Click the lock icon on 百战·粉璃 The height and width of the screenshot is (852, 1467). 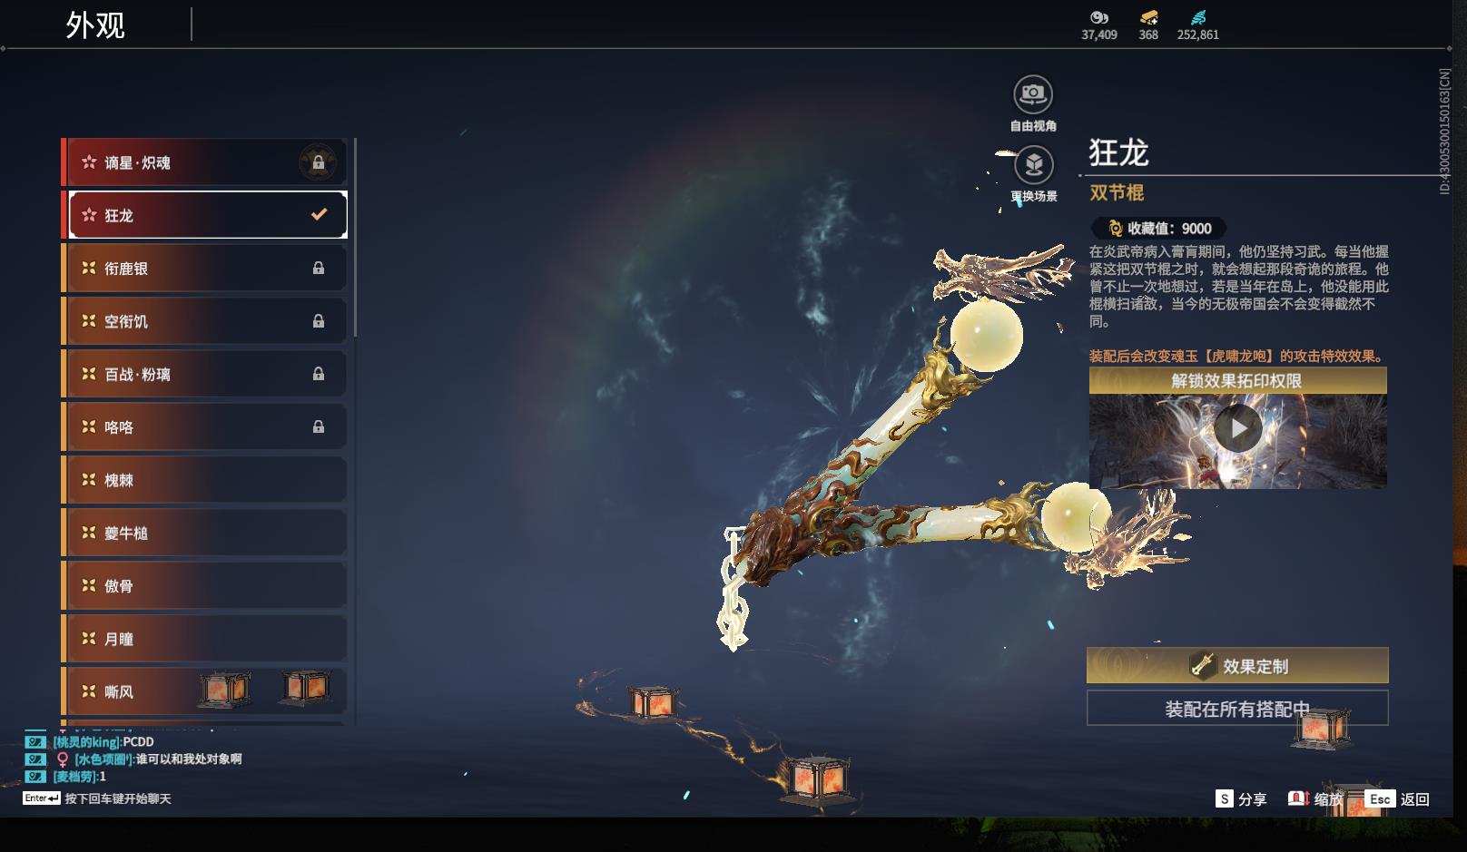click(319, 374)
